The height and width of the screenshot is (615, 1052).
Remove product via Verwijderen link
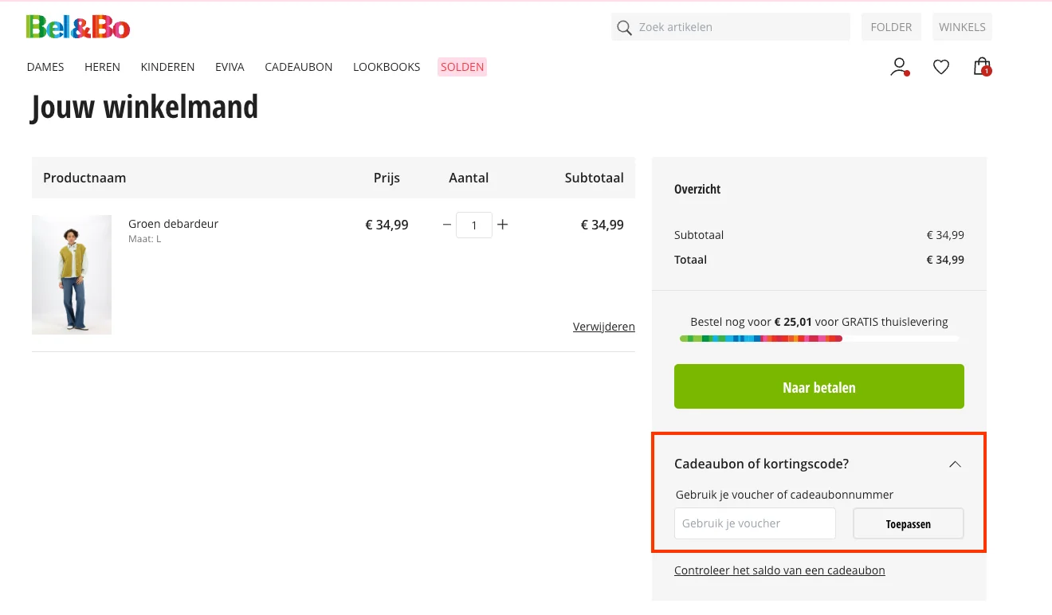coord(603,327)
